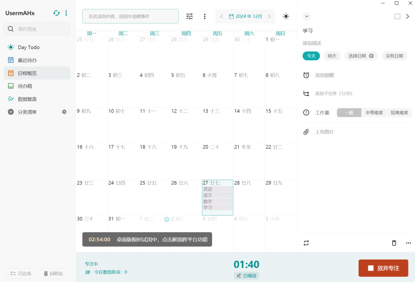The height and width of the screenshot is (282, 415).
Task: Set the task date to 明天
Action: click(332, 56)
